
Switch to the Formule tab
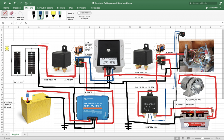pyautogui.click(x=61, y=8)
